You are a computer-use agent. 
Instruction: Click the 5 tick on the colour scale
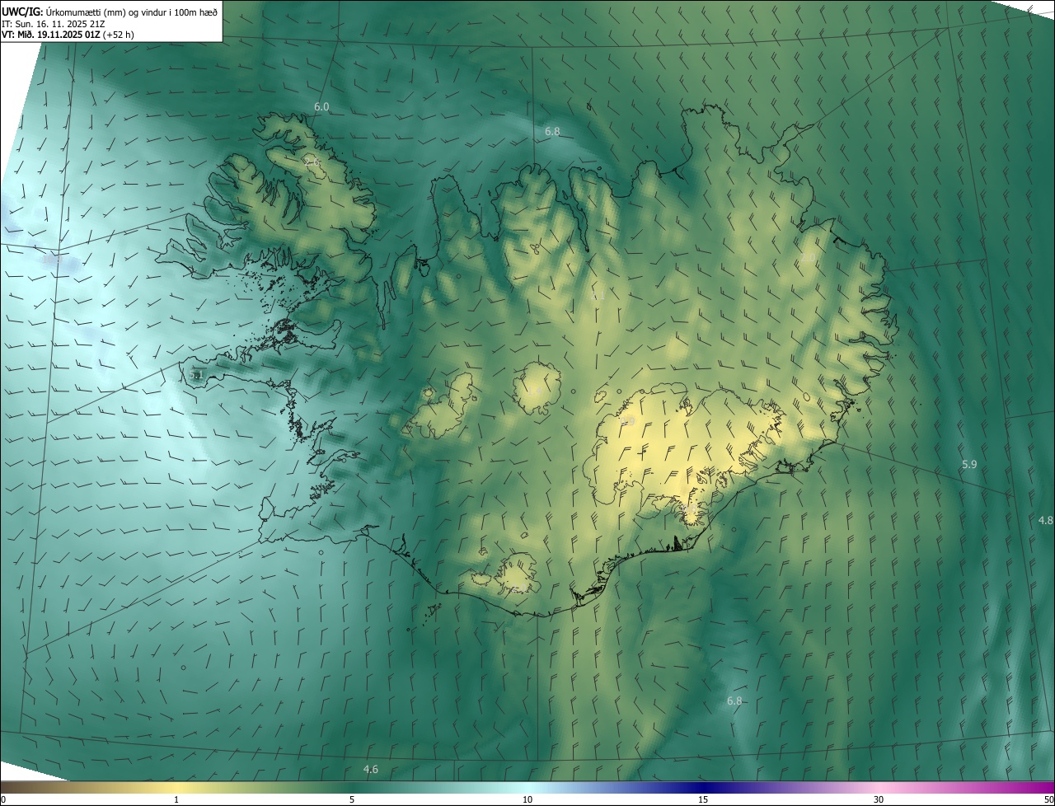[352, 799]
